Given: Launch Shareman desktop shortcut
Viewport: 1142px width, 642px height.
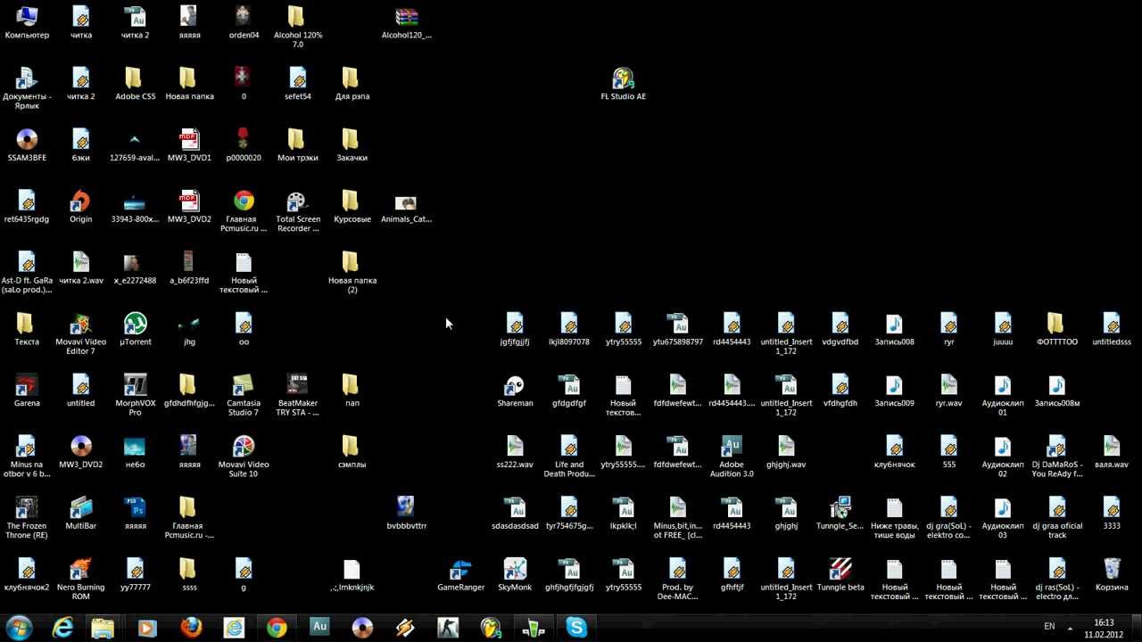Looking at the screenshot, I should (515, 391).
